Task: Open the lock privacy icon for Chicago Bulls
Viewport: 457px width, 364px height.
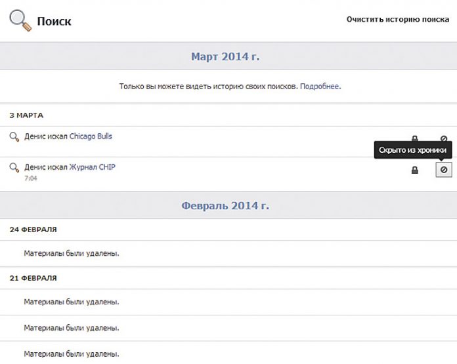Action: (414, 138)
